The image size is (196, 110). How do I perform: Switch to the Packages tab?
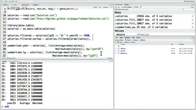(x=127, y=38)
